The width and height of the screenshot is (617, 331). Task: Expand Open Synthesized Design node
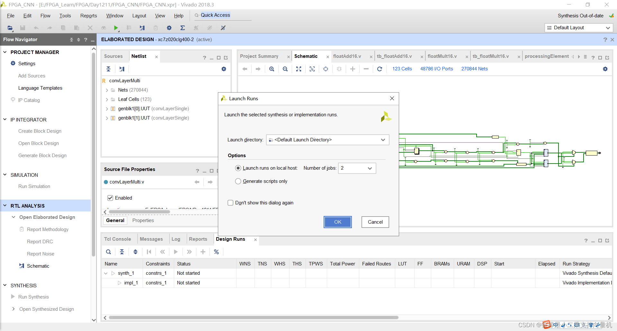coord(13,309)
